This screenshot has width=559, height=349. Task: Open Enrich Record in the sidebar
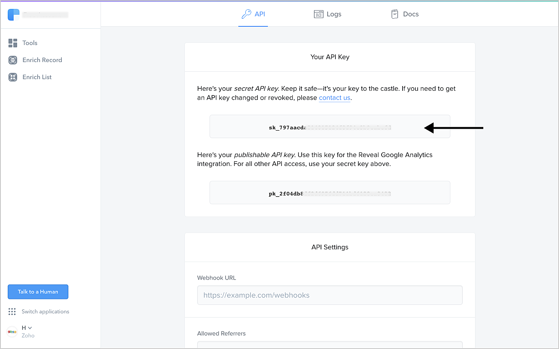[x=42, y=60]
